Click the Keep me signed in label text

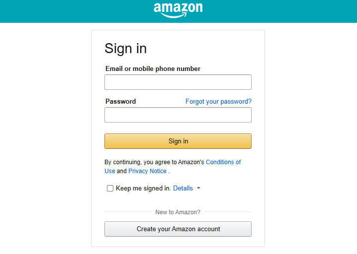pyautogui.click(x=143, y=188)
